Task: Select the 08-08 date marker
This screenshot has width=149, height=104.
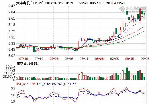Action: click(69, 59)
